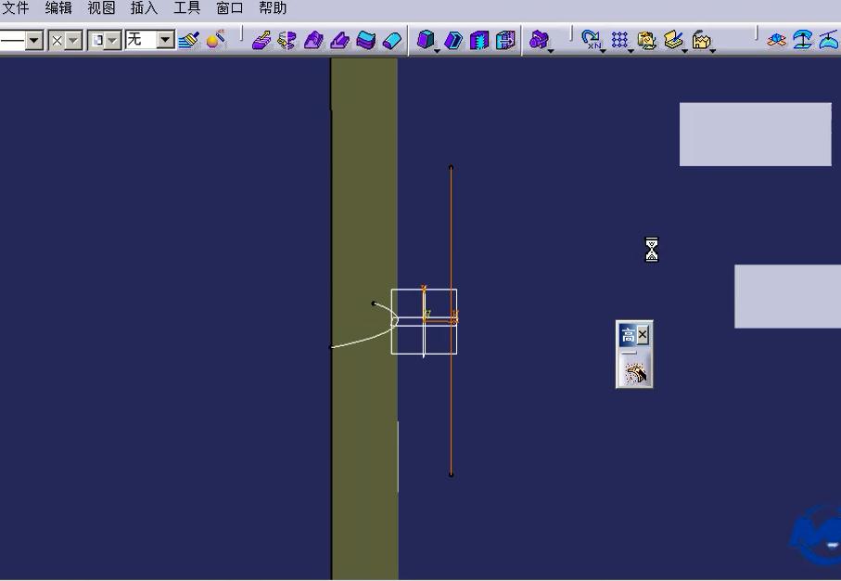Close the small floating toolbar
Viewport: 841px width, 581px height.
pos(643,334)
